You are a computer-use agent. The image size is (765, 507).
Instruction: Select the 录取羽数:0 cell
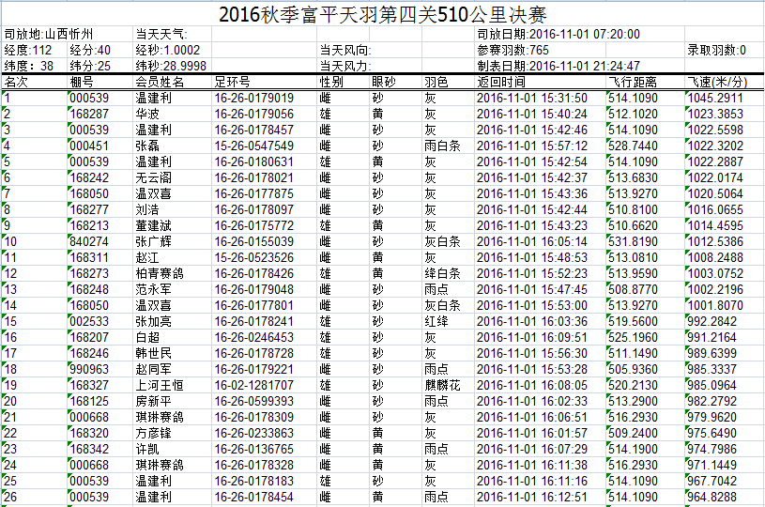pos(717,50)
